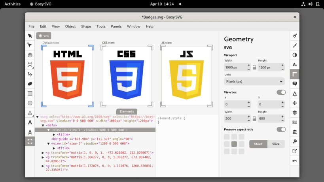Image resolution: width=324 pixels, height=182 pixels.
Task: Open the Activities overview
Action: 12,4
